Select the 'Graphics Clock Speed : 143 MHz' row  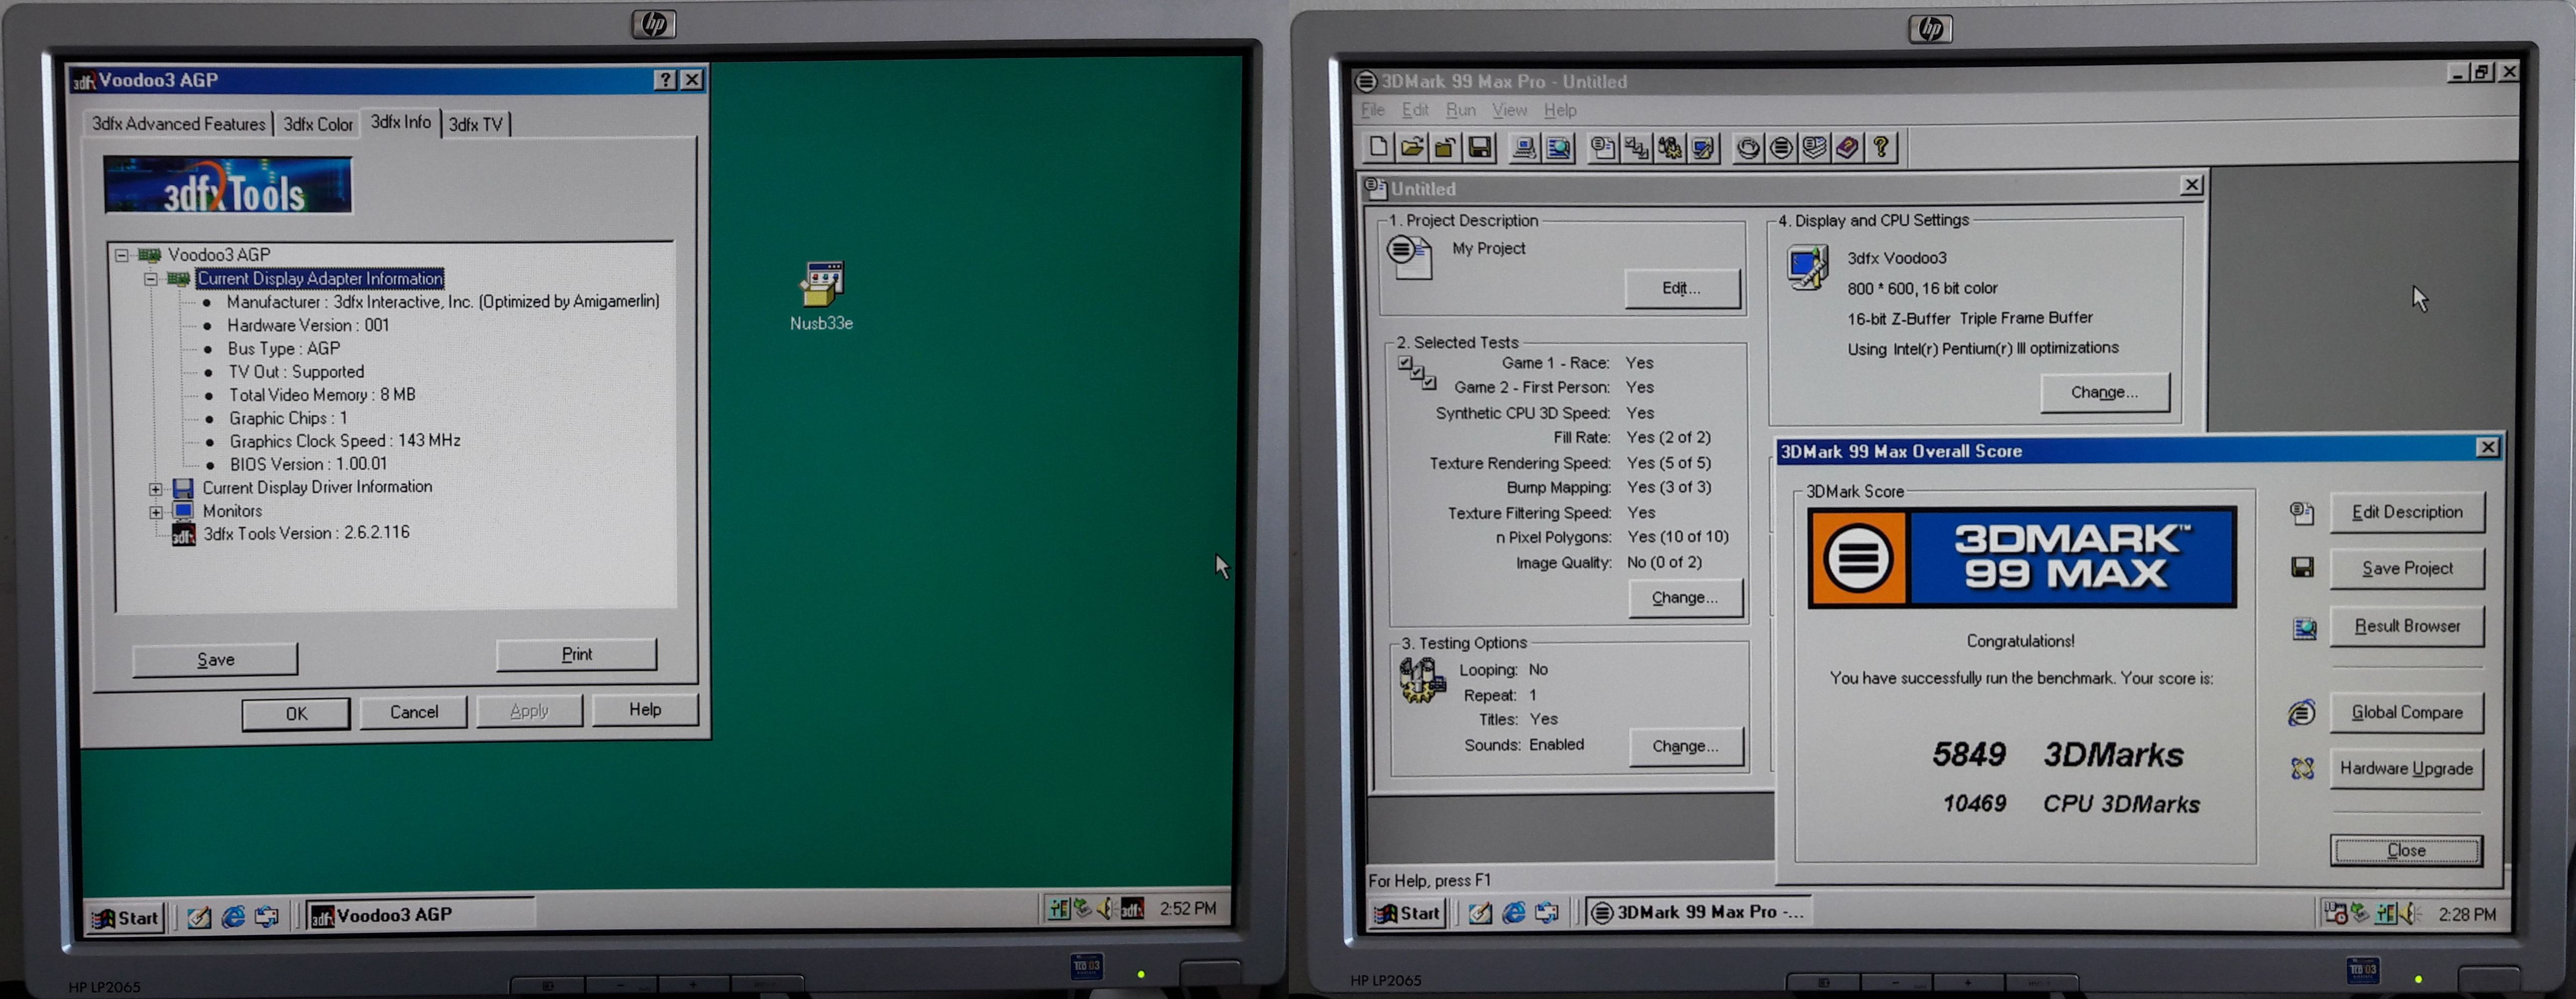point(345,441)
